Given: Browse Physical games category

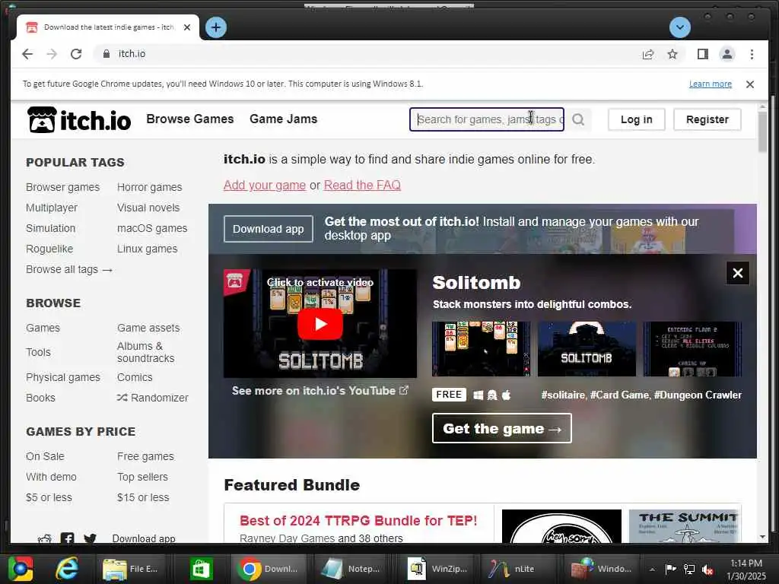Looking at the screenshot, I should point(63,377).
